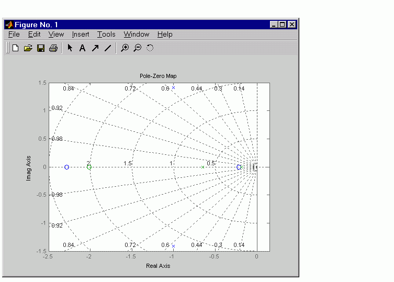Open the Edit menu
The height and width of the screenshot is (282, 394).
pos(34,34)
